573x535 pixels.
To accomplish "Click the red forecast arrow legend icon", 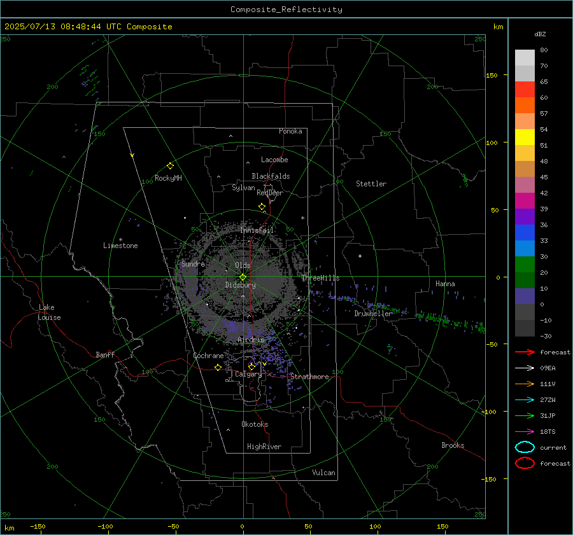I will [525, 352].
